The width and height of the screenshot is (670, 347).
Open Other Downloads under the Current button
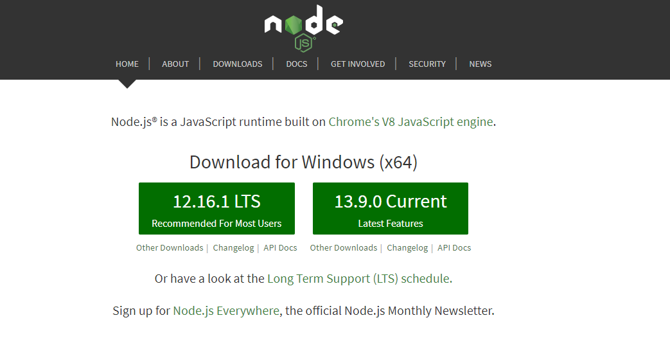pyautogui.click(x=344, y=248)
